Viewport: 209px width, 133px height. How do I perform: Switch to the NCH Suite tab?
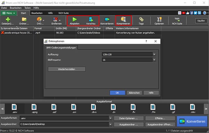click(x=64, y=13)
